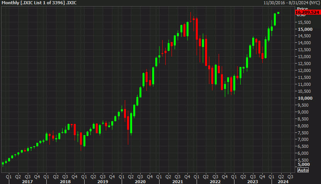The image size is (321, 184).
Task: Click the 6,000 price axis label
Action: click(303, 153)
